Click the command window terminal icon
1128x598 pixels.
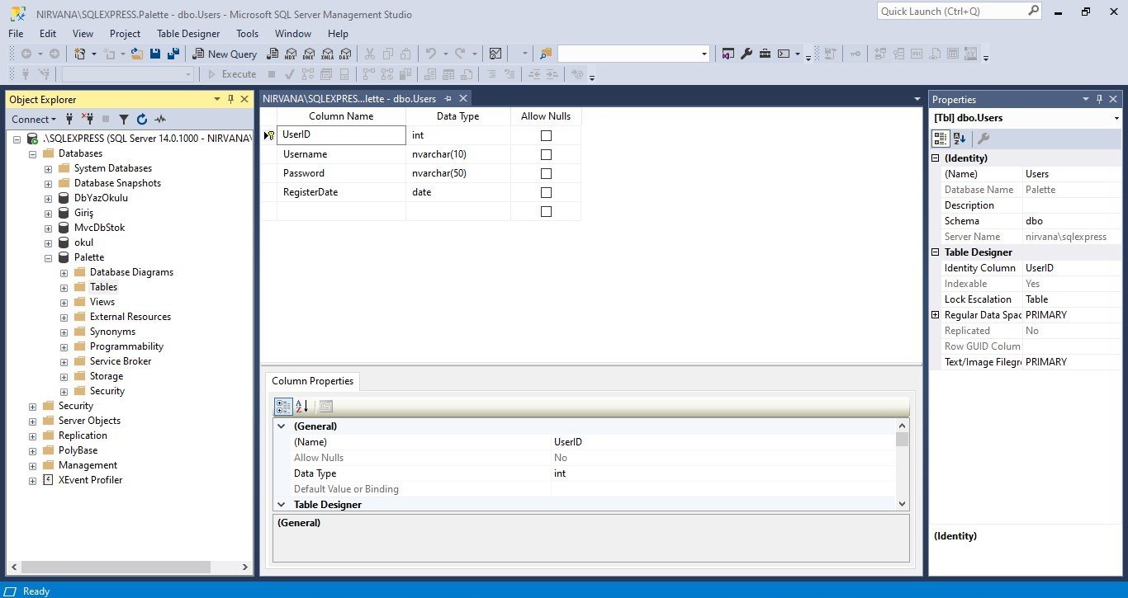click(x=784, y=54)
